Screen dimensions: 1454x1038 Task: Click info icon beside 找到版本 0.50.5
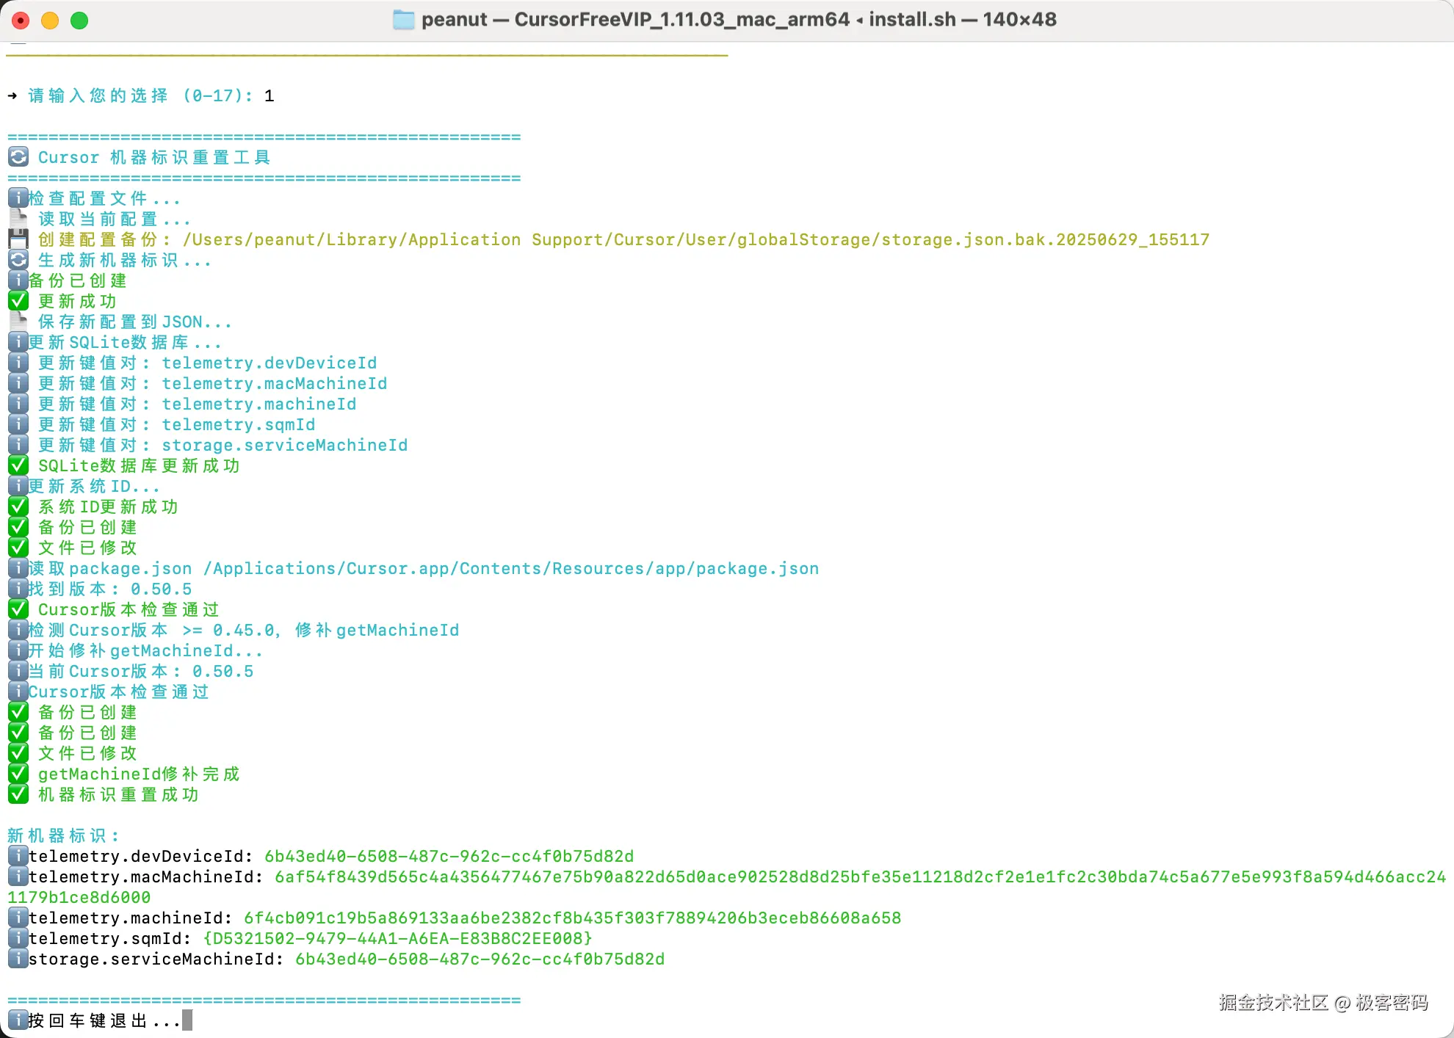(18, 589)
